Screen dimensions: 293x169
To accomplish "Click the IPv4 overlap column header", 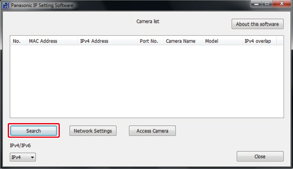I will coord(259,41).
